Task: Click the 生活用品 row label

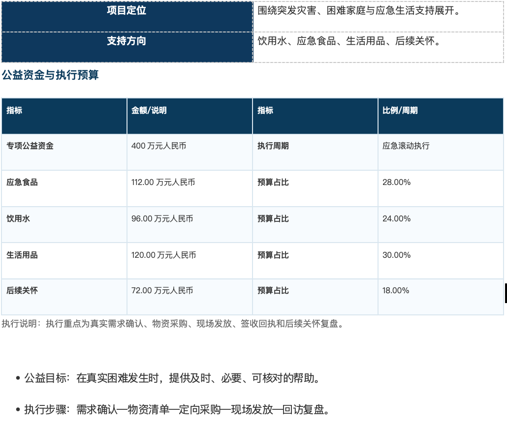Action: coord(64,261)
